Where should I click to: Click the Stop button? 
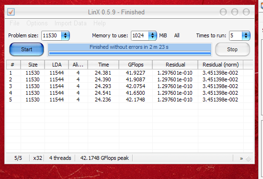click(x=232, y=49)
